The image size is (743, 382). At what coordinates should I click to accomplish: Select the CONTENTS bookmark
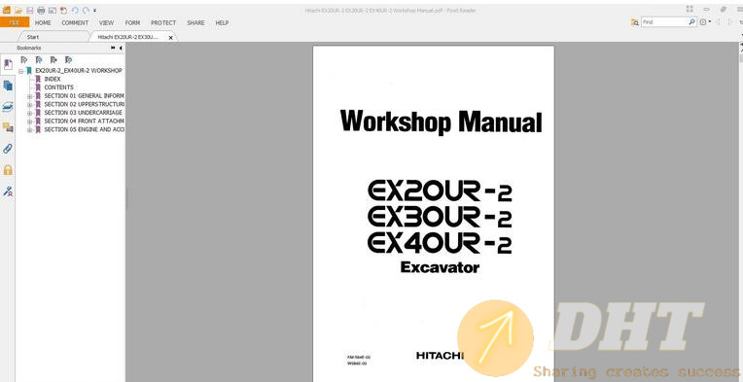point(58,87)
